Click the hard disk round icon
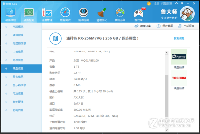This screenshot has width=200, height=134. [55, 38]
